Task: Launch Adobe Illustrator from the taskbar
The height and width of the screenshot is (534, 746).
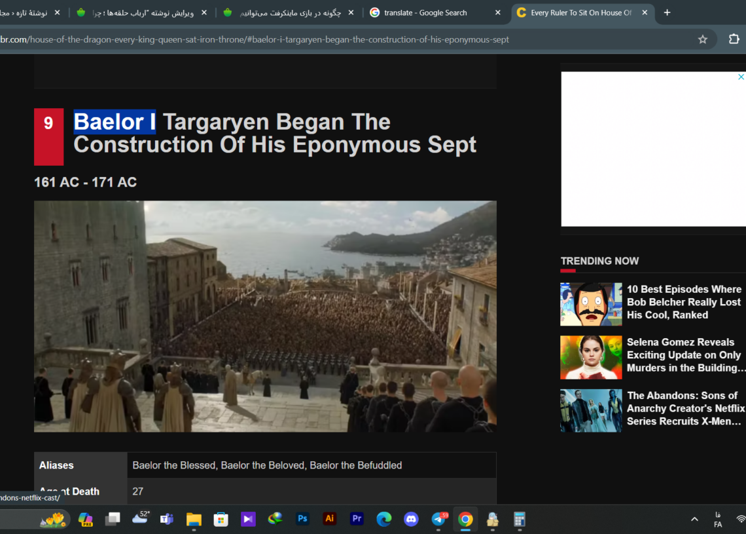Action: (329, 518)
